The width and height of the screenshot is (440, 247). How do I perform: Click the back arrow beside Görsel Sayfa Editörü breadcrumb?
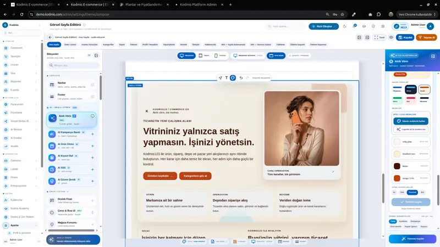click(x=50, y=37)
